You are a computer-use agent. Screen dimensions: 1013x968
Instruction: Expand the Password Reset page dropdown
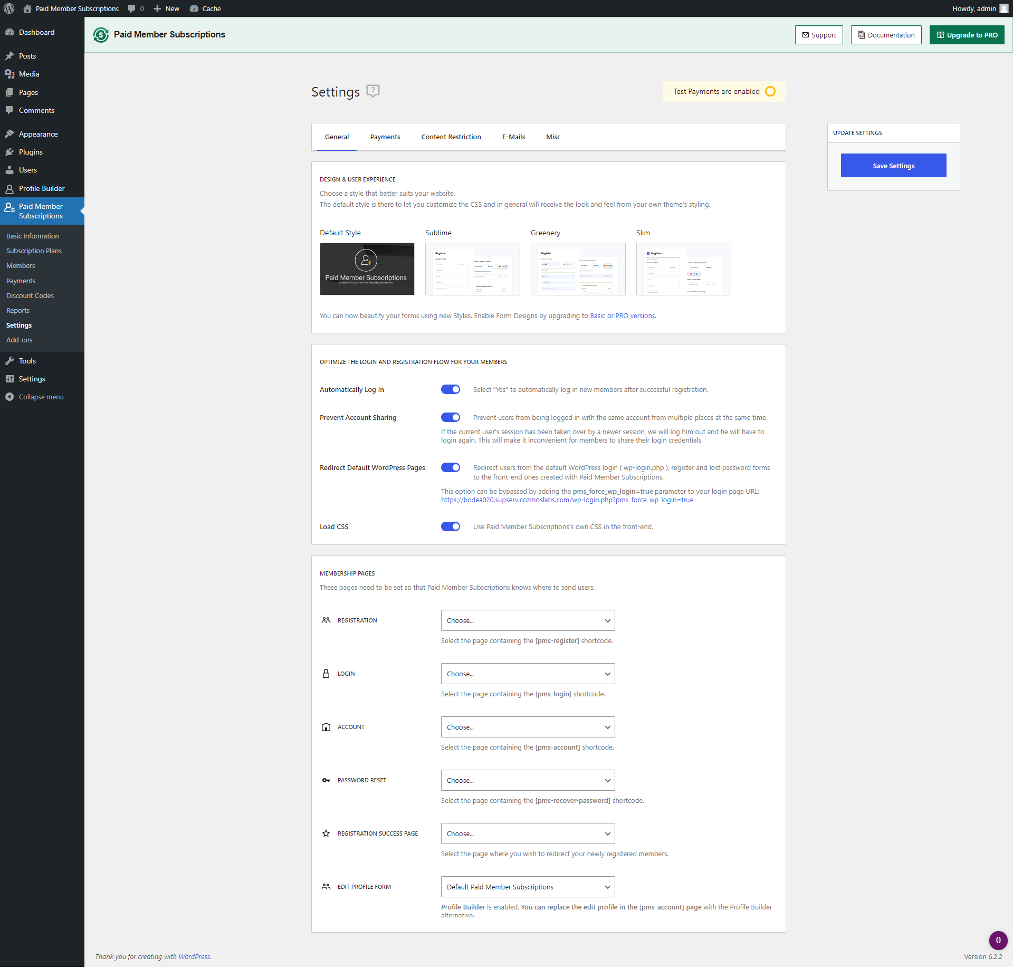pyautogui.click(x=528, y=780)
